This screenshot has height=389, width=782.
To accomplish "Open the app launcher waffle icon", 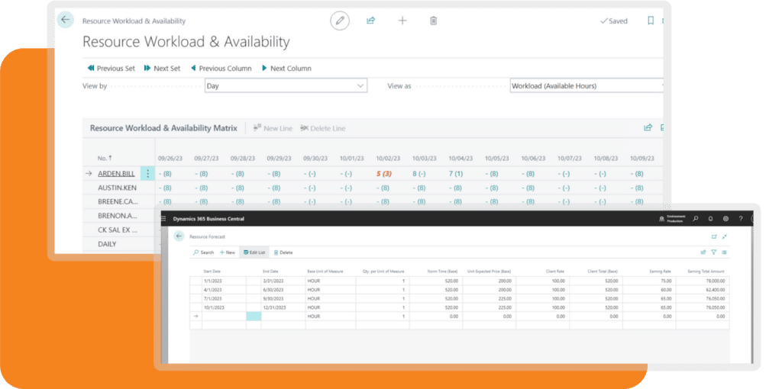I will pyautogui.click(x=163, y=219).
